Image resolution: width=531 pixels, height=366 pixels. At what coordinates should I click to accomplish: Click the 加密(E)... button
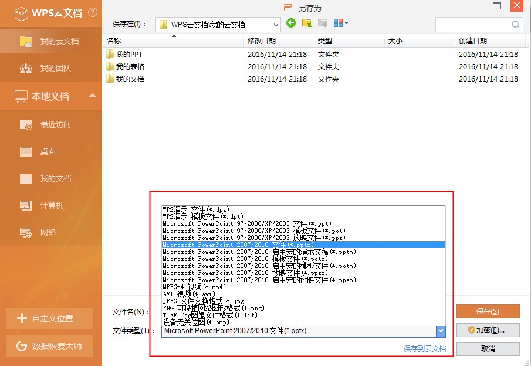488,330
